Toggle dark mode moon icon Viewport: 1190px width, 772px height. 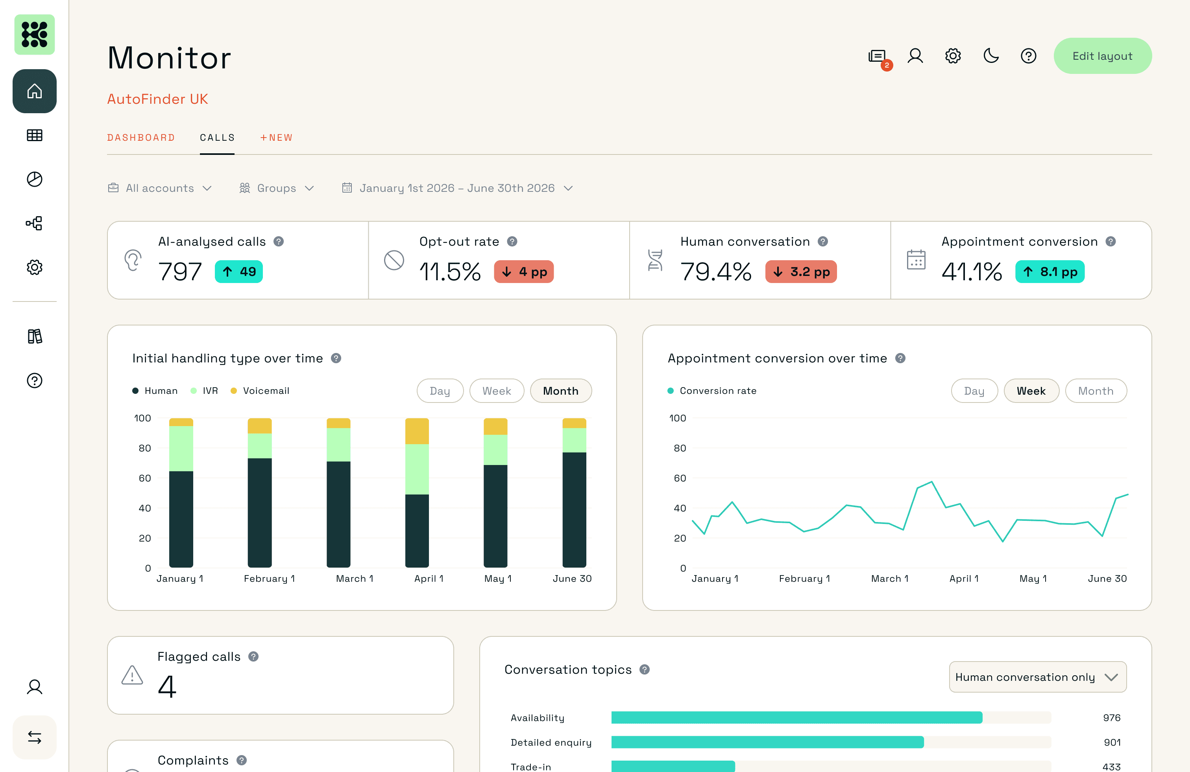point(990,56)
